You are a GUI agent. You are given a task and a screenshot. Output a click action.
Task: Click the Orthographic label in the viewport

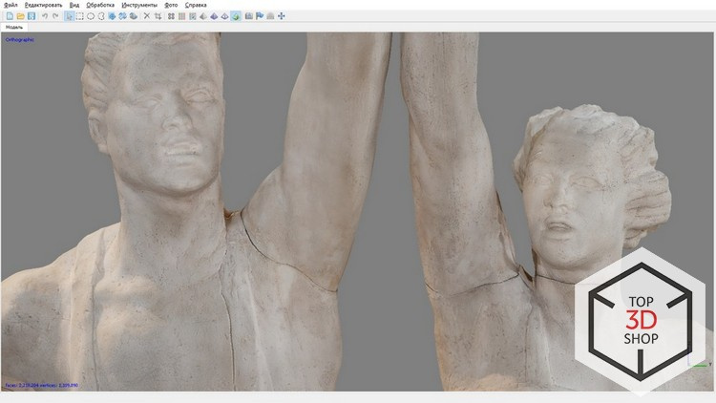coord(20,40)
